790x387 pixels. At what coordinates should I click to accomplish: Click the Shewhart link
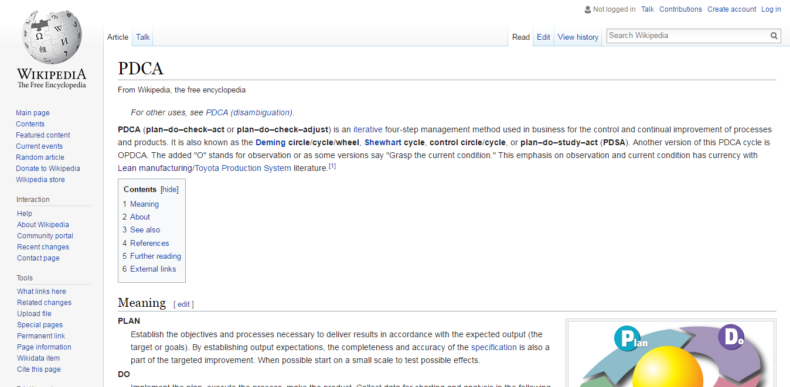tap(383, 142)
